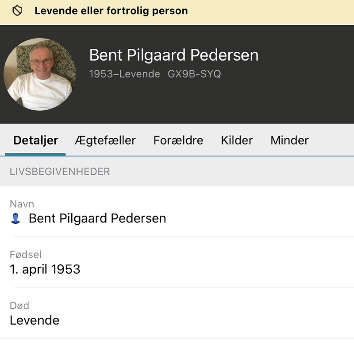Open the Forældre tab
Screen dimensions: 354x351
click(178, 140)
